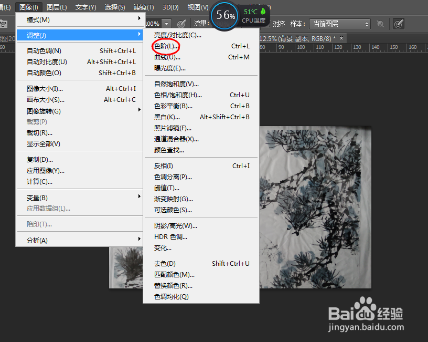Close the 背景 副本 document tab
Viewport: 428px width, 342px height.
click(341, 38)
